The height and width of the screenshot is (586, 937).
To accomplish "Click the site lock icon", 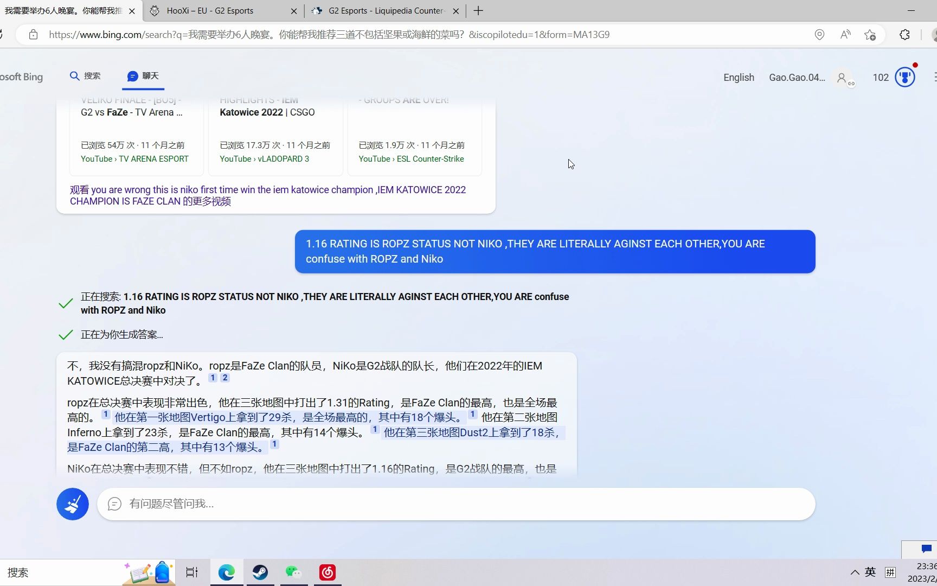I will coord(34,35).
